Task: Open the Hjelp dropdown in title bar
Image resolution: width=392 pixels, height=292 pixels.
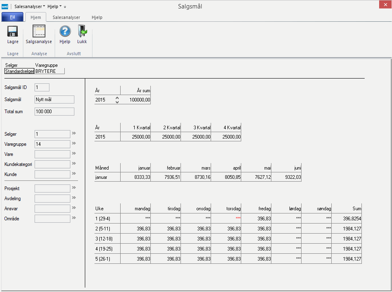Action: click(x=54, y=6)
